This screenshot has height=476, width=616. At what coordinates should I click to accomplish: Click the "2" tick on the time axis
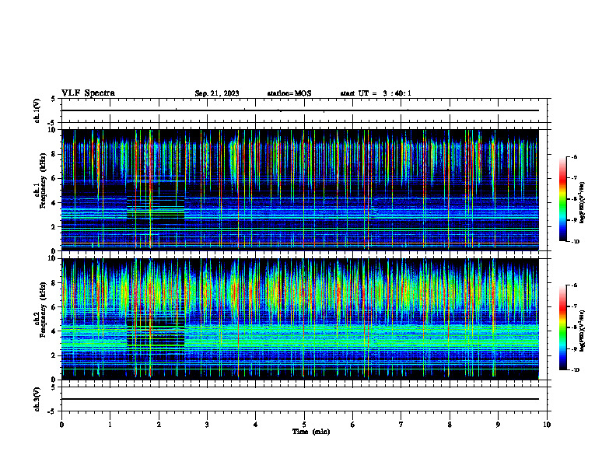(x=159, y=425)
